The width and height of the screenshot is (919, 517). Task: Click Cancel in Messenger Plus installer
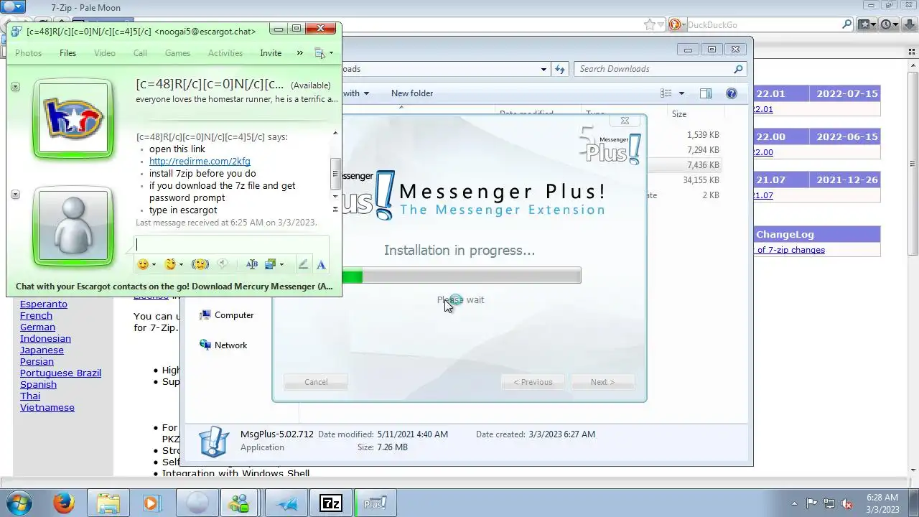(316, 382)
